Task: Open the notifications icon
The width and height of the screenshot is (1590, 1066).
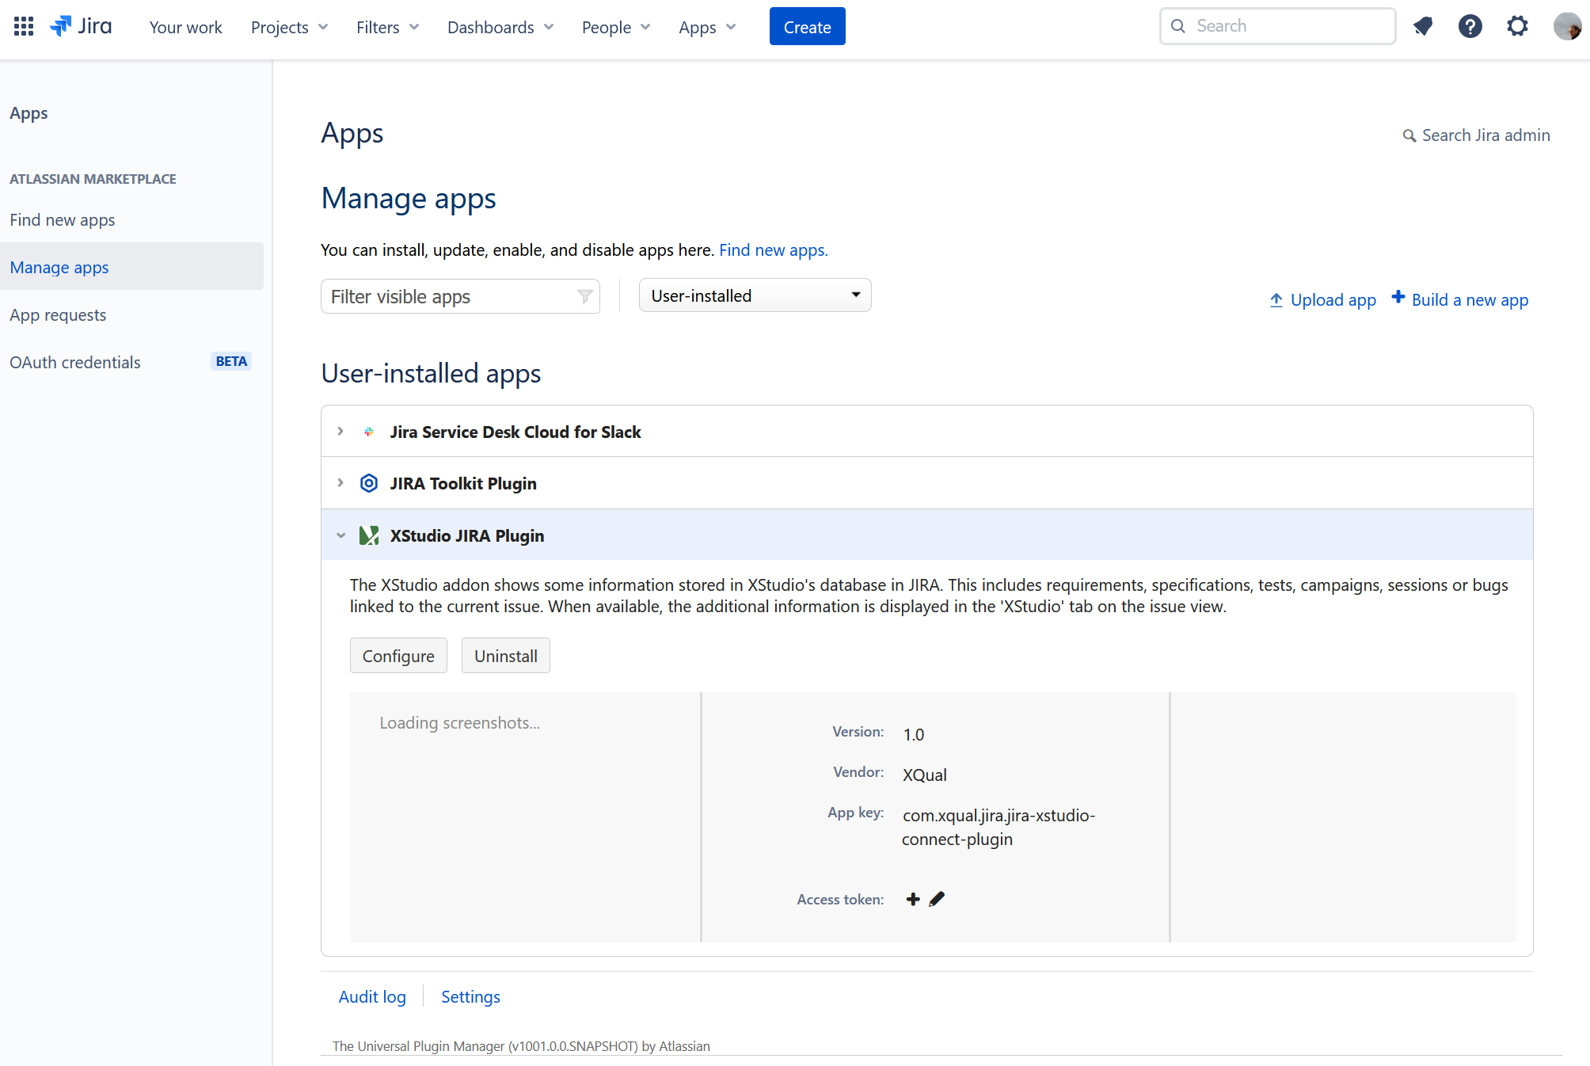Action: point(1423,26)
